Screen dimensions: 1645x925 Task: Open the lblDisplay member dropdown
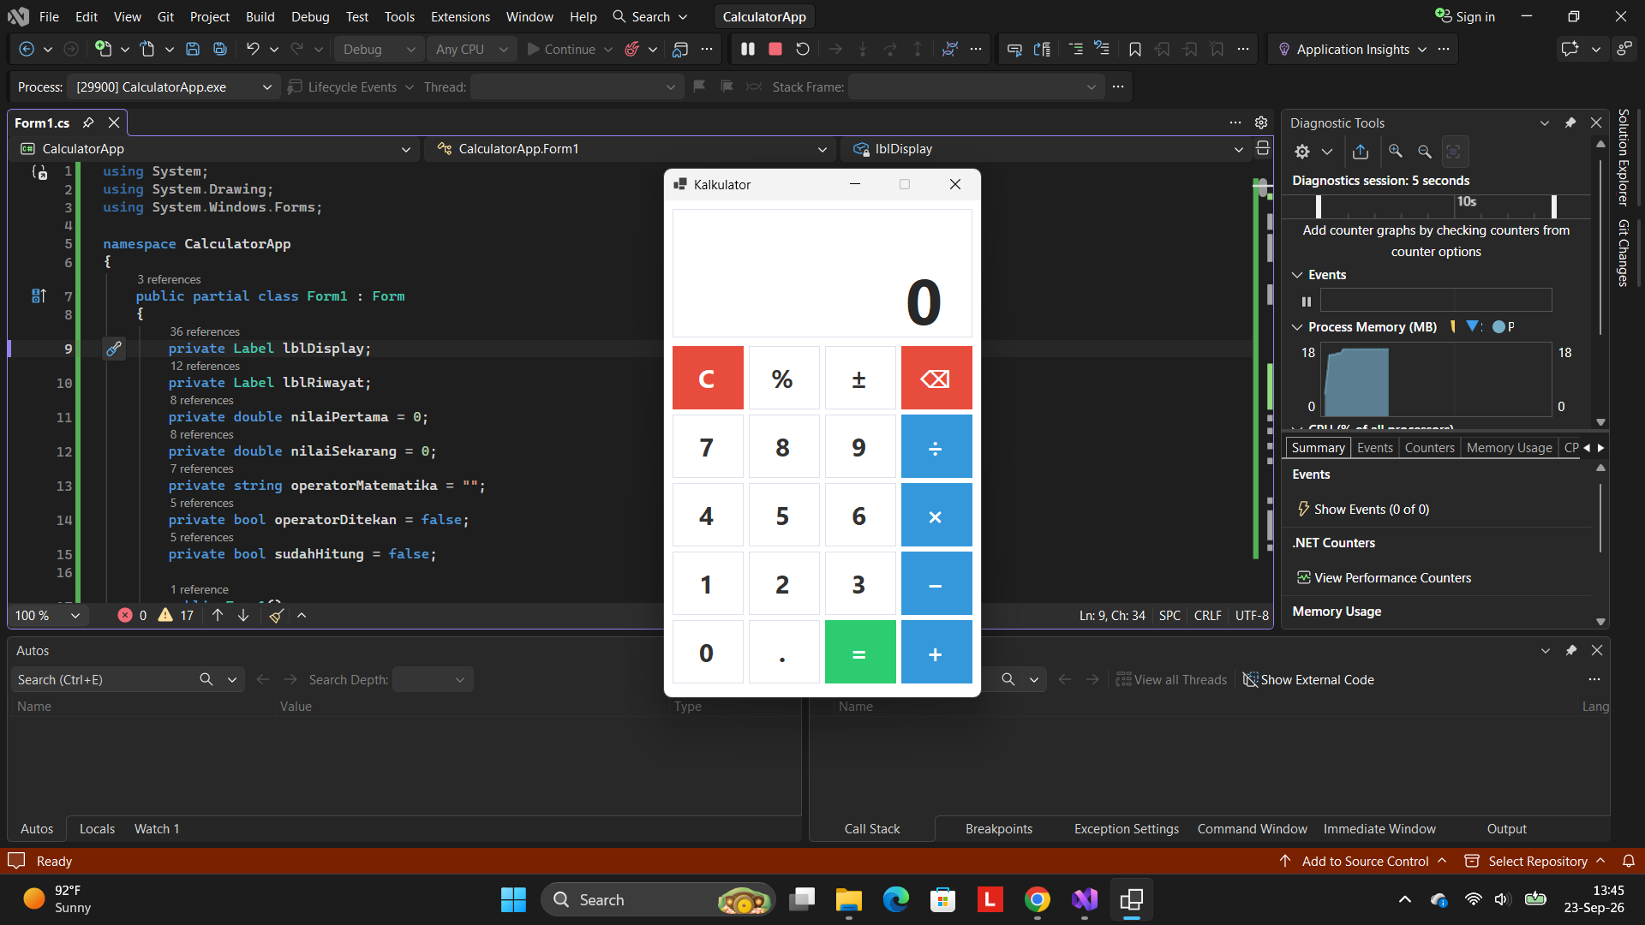click(x=1048, y=149)
